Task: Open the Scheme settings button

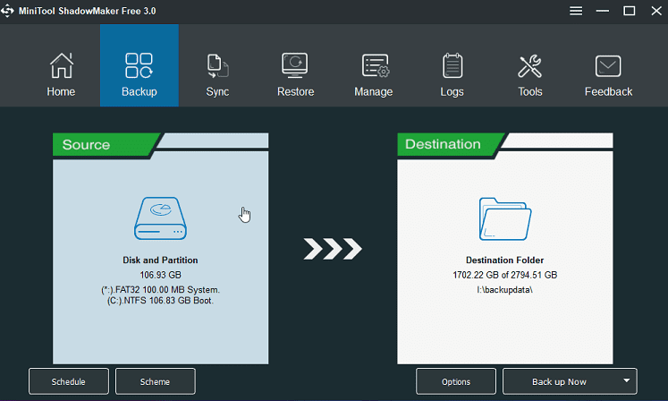Action: pos(155,381)
